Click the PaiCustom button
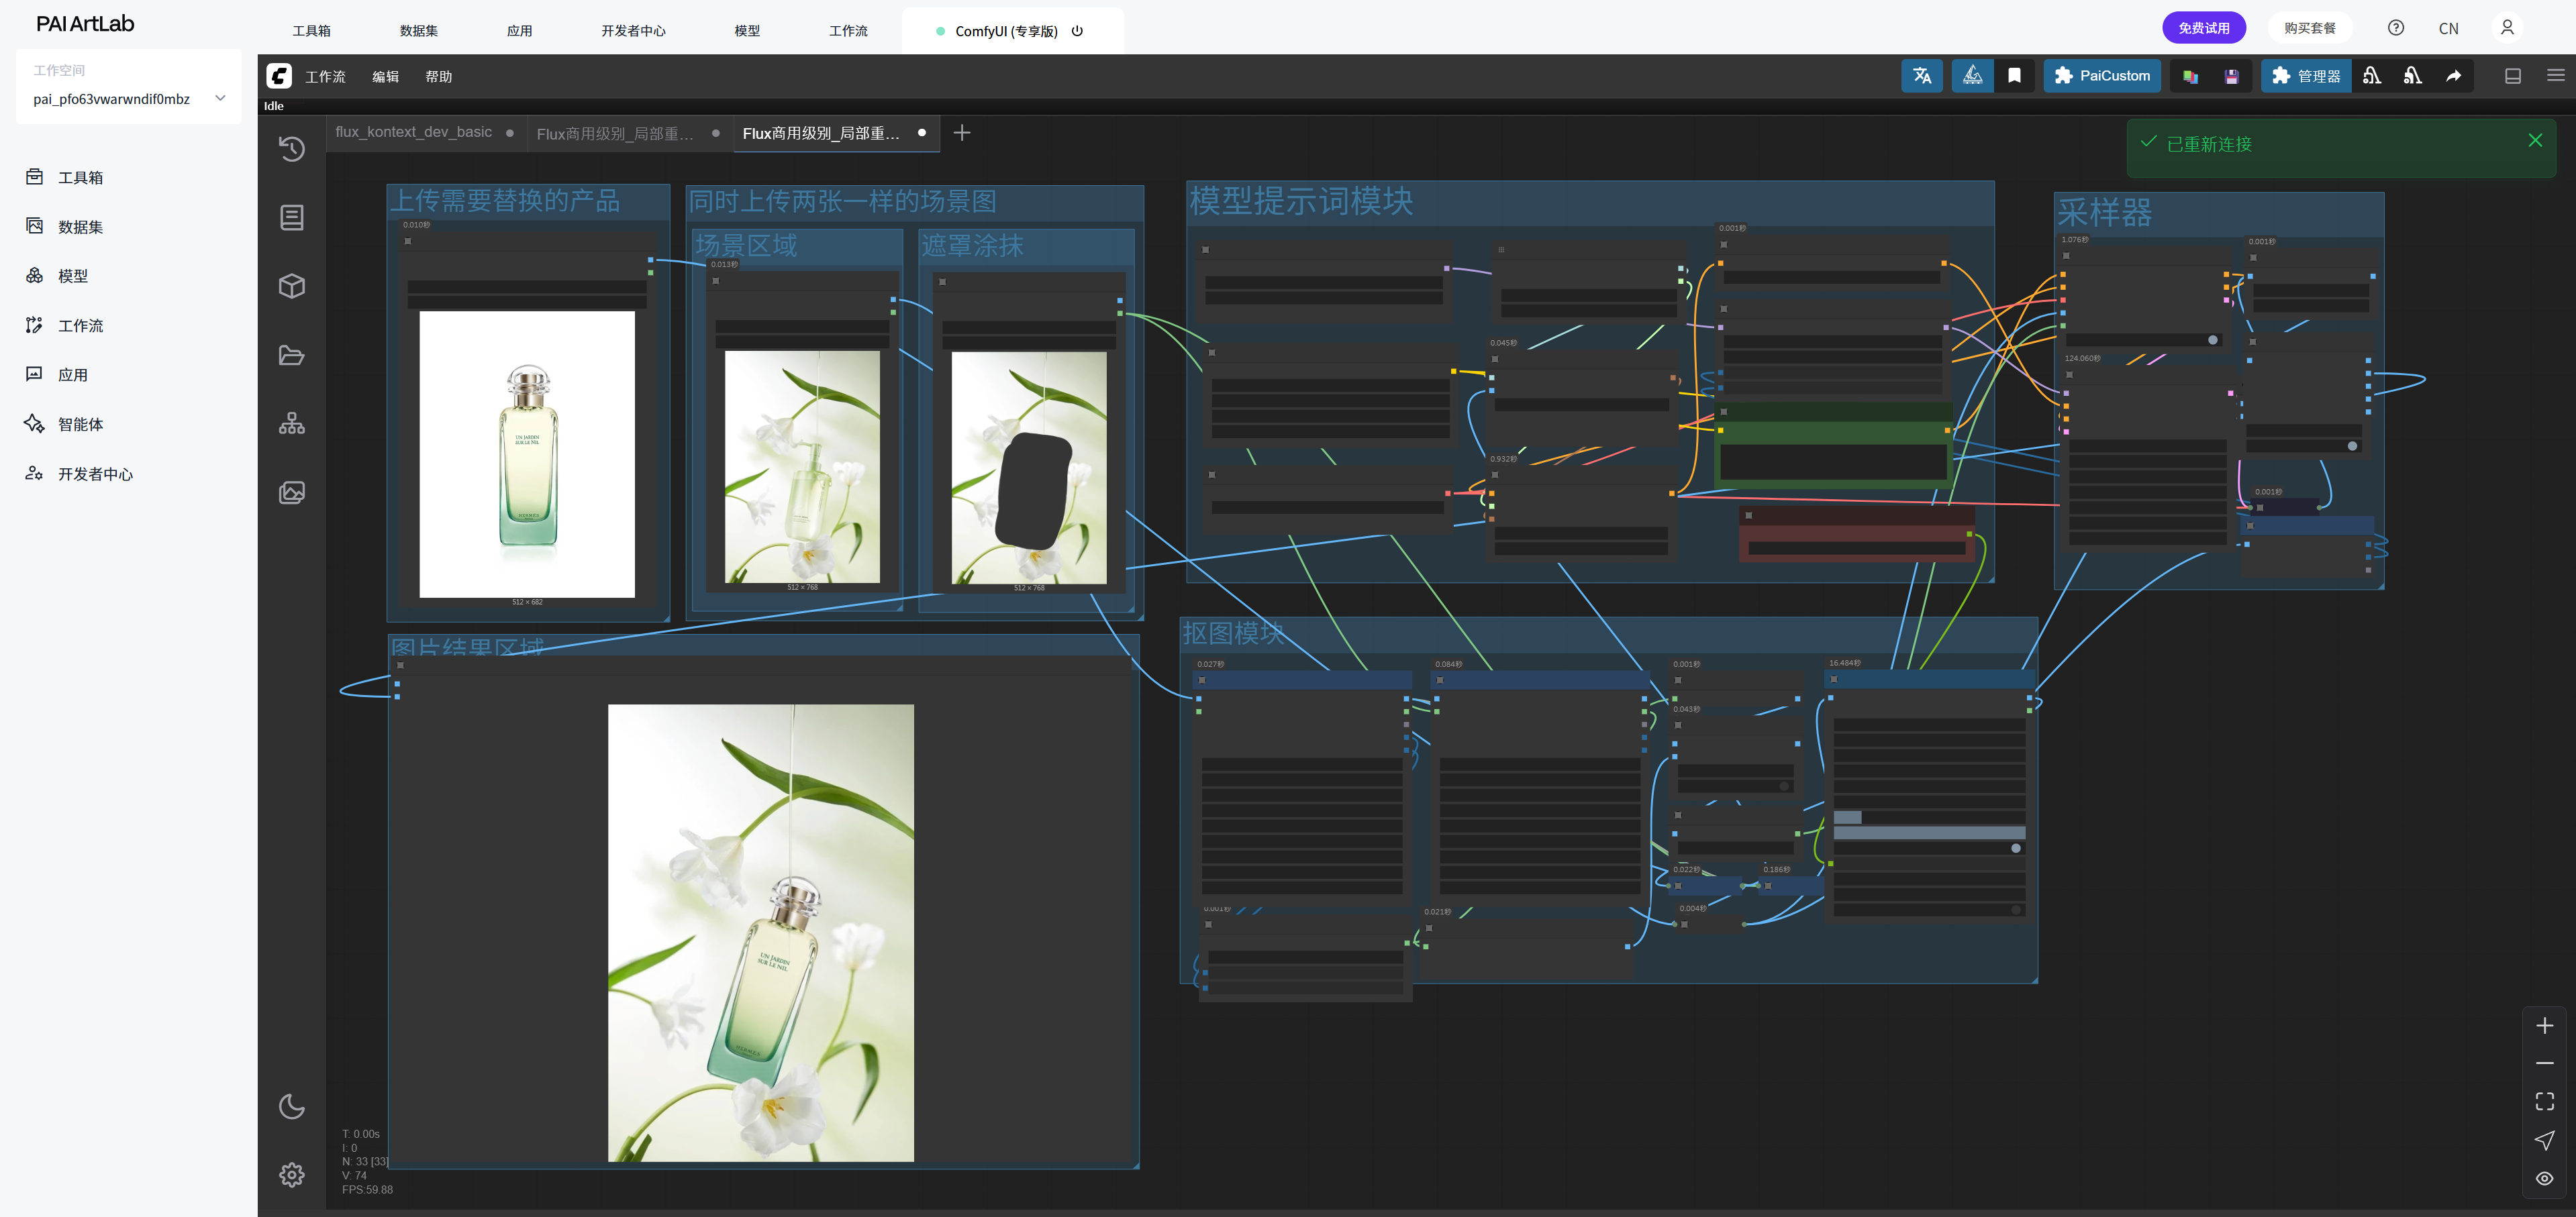Image resolution: width=2576 pixels, height=1217 pixels. [x=2101, y=76]
